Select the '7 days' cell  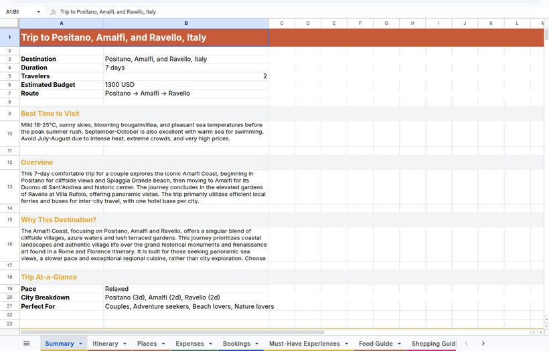tap(186, 68)
